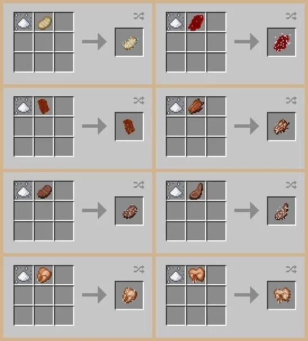Take the salted raw beef result
The height and width of the screenshot is (341, 308).
(282, 42)
